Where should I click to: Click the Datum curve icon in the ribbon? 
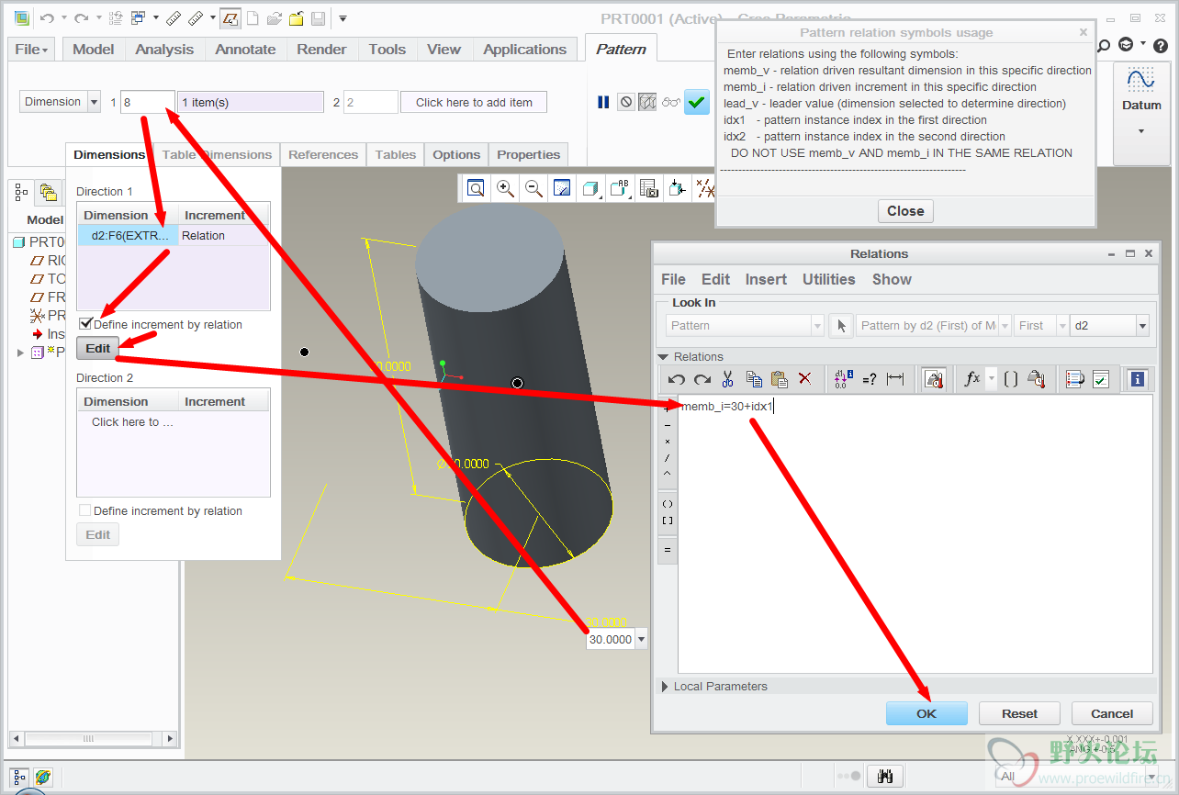point(1141,79)
